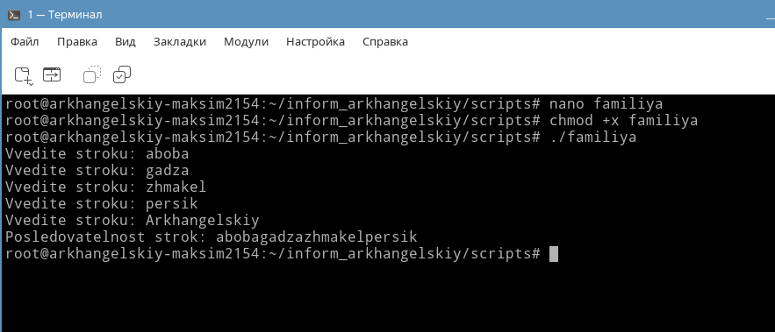Click the './familiya' command text
Screen dimensions: 775x332
click(592, 138)
